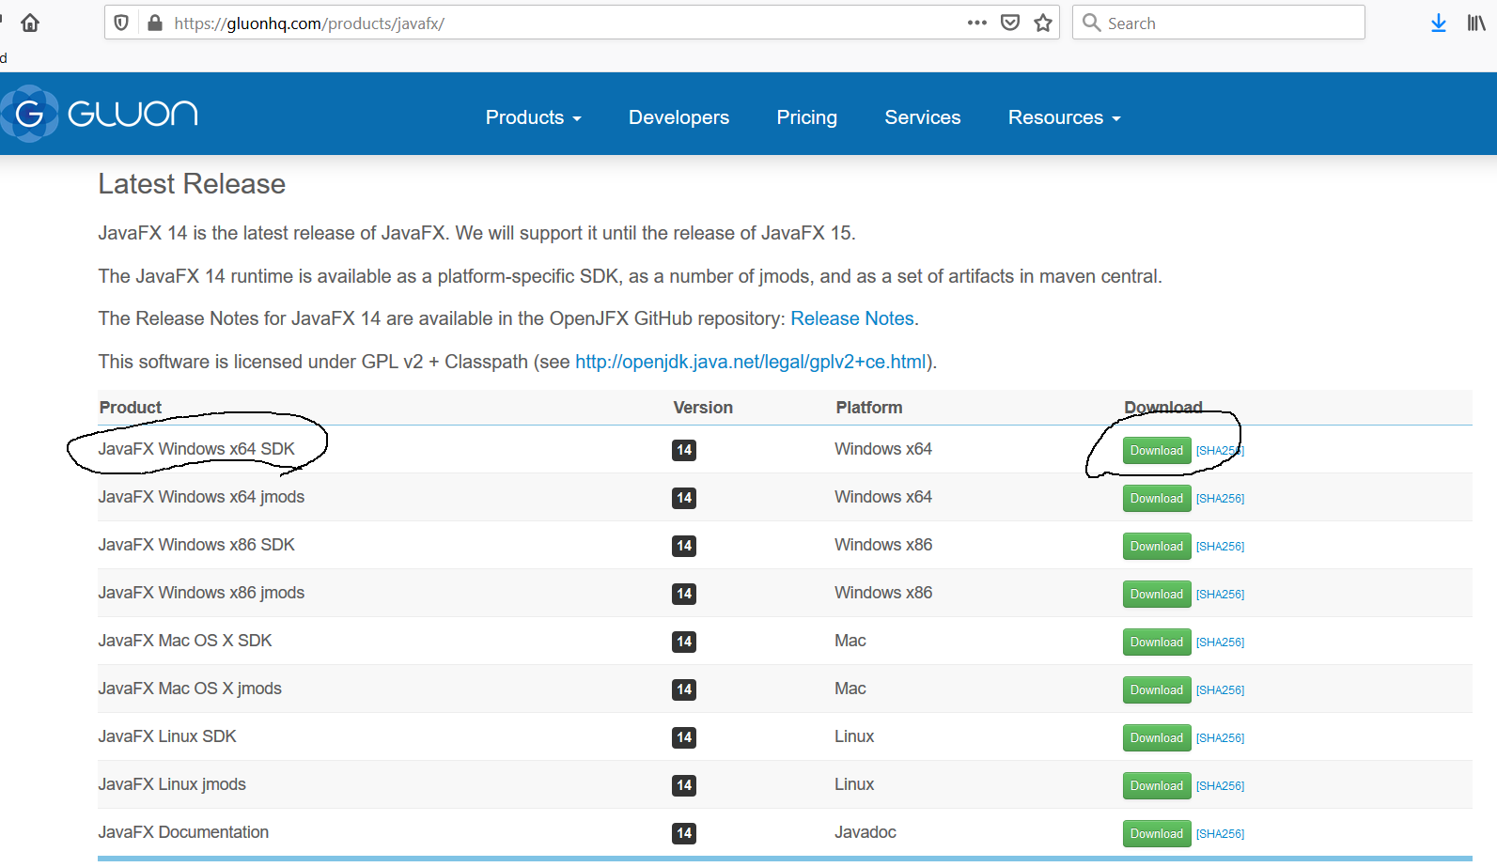Open SHA256 link for Mac OS X jmods
Viewport: 1497px width, 867px height.
1220,690
